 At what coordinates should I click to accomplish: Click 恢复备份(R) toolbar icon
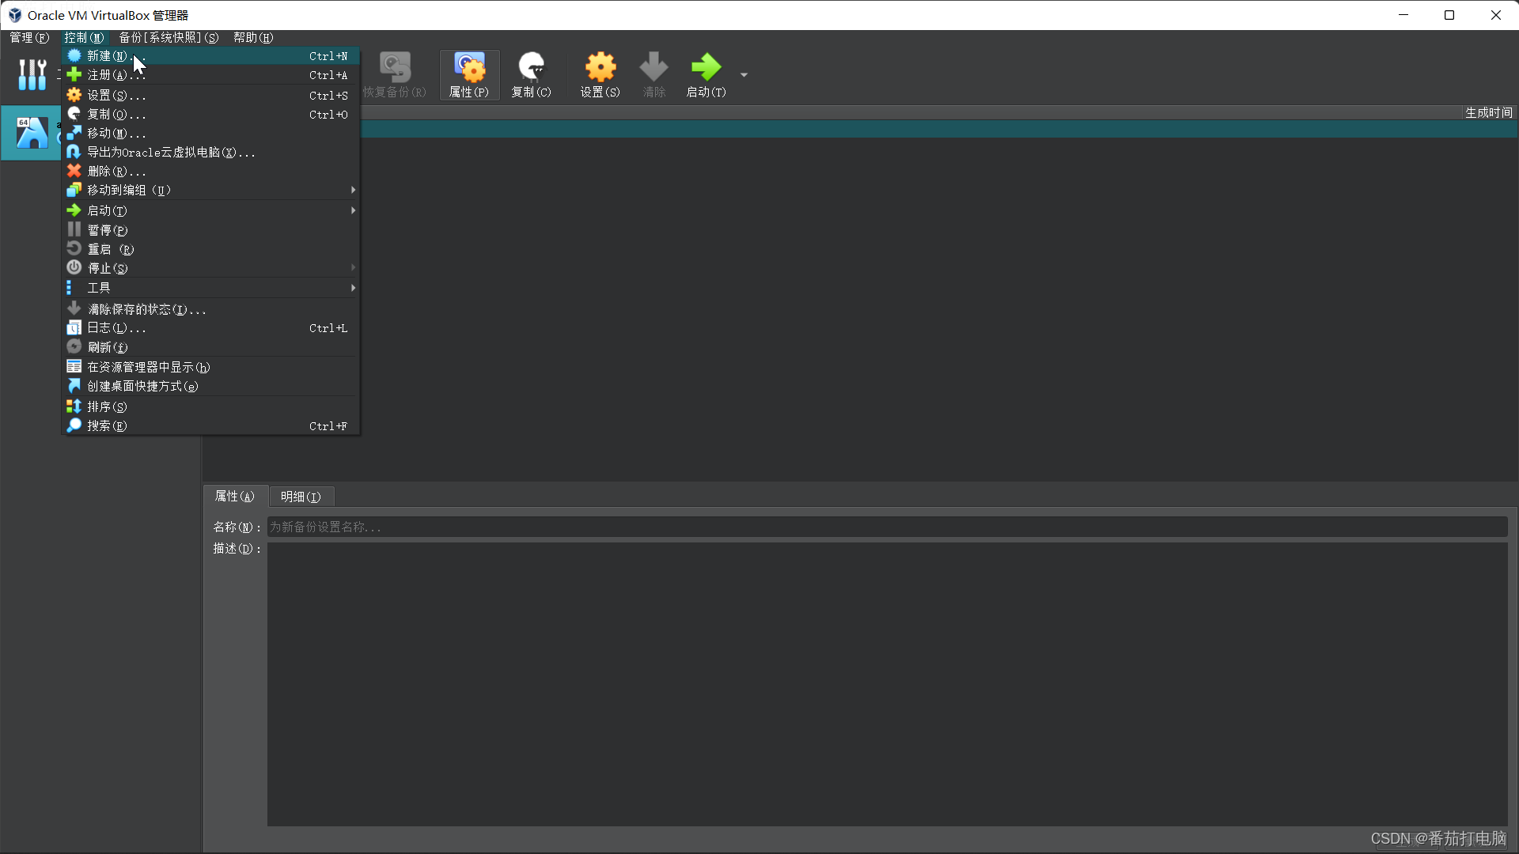click(394, 75)
